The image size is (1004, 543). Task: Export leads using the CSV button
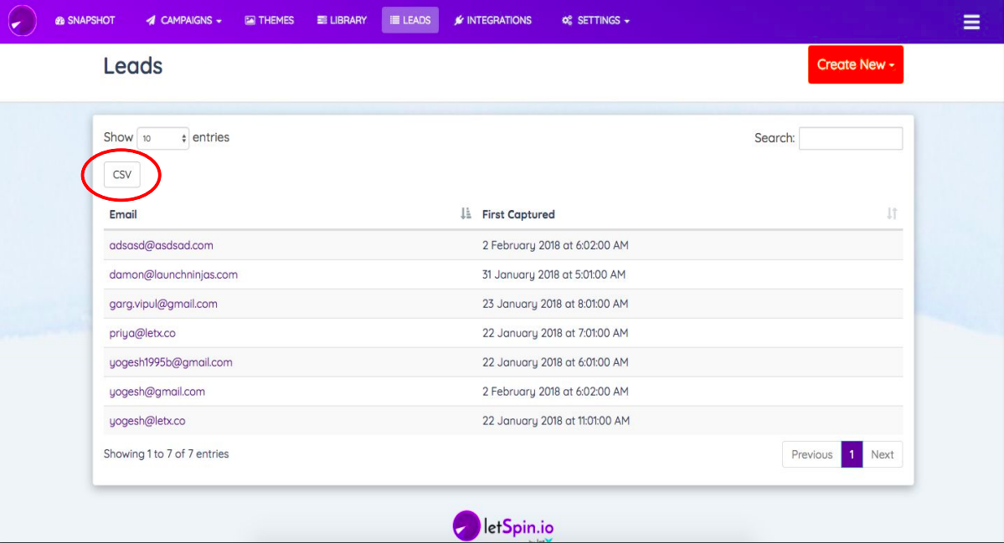tap(121, 175)
